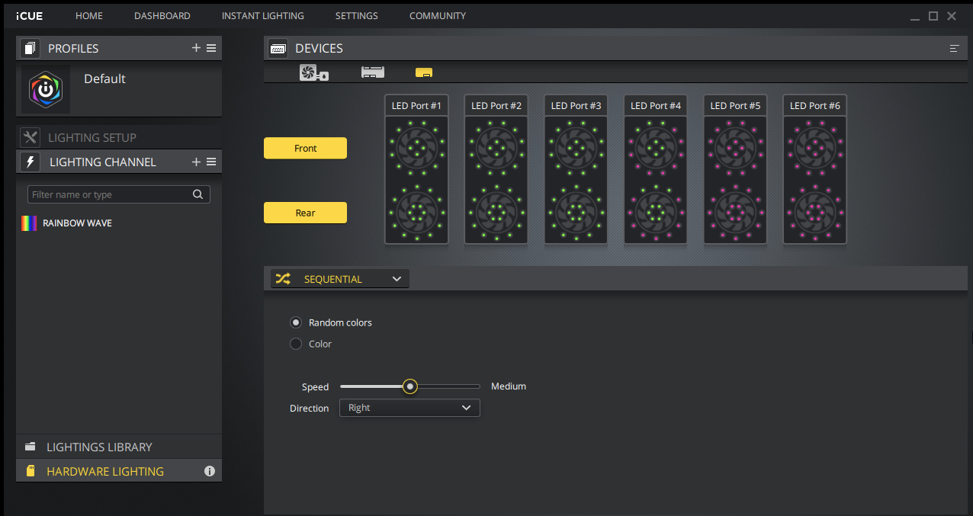Screen dimensions: 973x516
Task: Go to Instant Lighting menu
Action: 262,16
